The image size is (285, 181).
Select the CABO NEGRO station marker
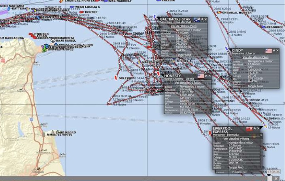(52, 132)
